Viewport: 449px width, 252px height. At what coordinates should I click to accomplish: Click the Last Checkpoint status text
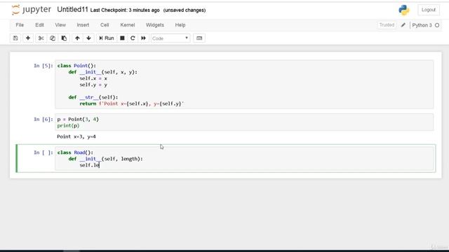pos(125,10)
